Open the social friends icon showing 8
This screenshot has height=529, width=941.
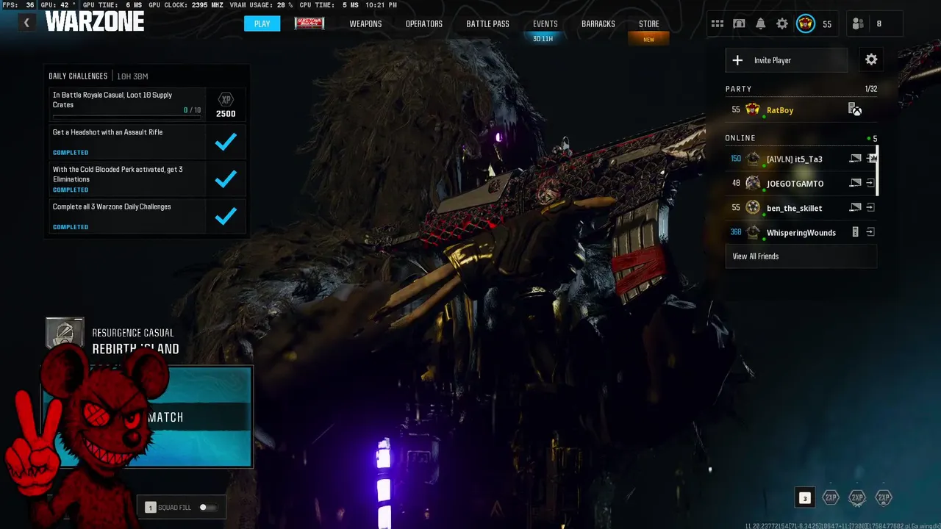858,24
